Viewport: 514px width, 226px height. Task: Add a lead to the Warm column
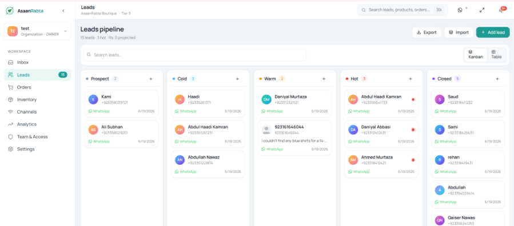[324, 79]
